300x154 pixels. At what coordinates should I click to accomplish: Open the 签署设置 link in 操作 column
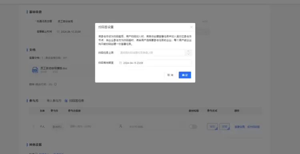(240, 127)
